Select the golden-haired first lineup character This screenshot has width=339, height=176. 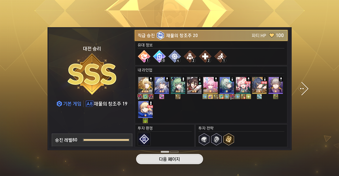tap(145, 85)
